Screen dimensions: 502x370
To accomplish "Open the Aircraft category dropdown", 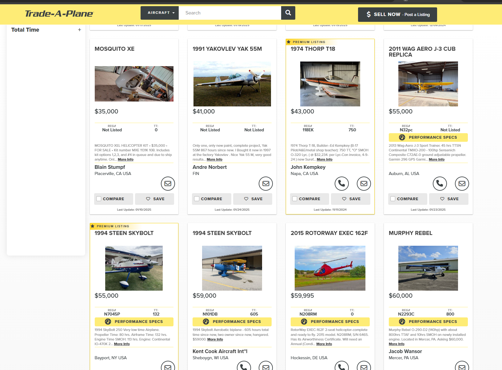I will pyautogui.click(x=160, y=13).
